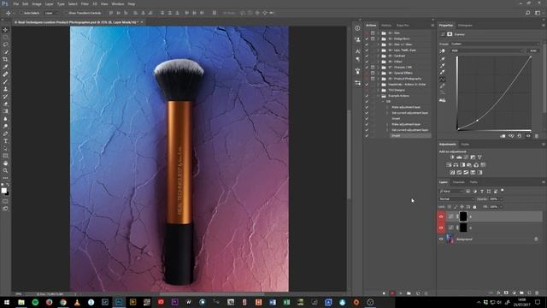Enable Show Transform Controls checkbox
Viewport: 547px width, 308px height.
66,13
